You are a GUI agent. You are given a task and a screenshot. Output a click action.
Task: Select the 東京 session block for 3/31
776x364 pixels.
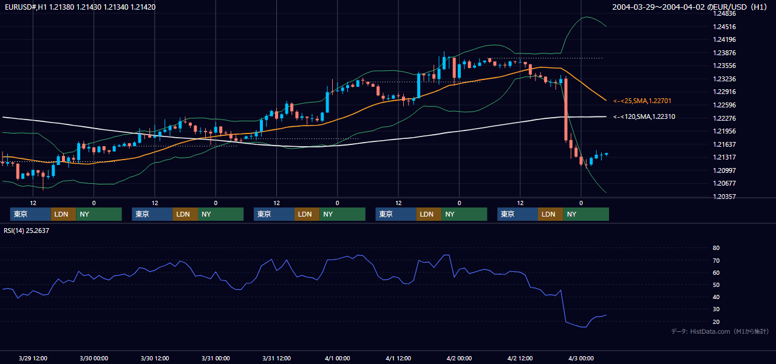tap(274, 214)
